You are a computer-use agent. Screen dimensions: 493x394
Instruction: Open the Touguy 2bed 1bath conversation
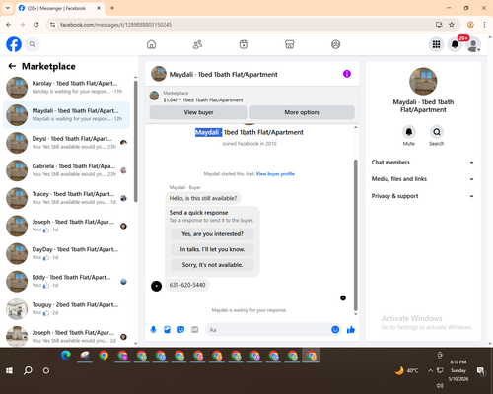[67, 309]
